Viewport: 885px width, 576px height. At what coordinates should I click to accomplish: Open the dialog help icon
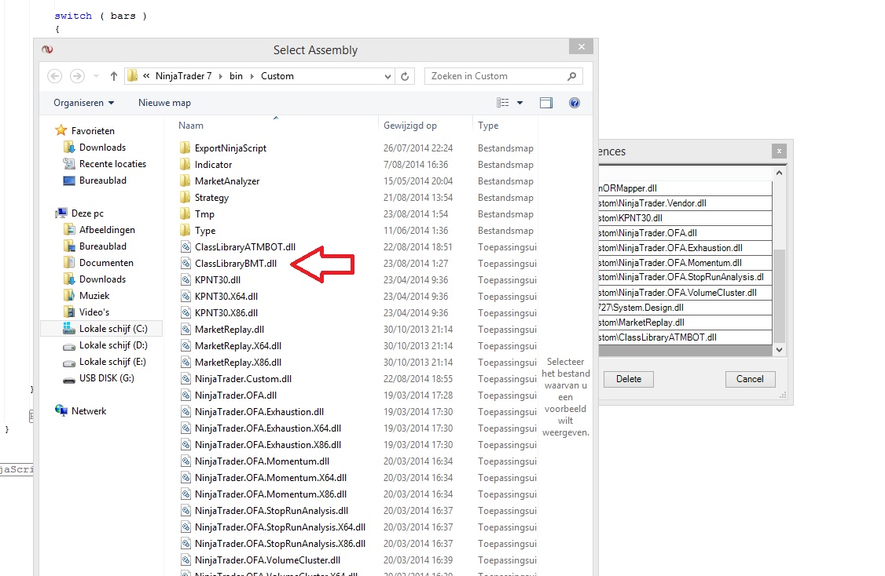pos(575,103)
